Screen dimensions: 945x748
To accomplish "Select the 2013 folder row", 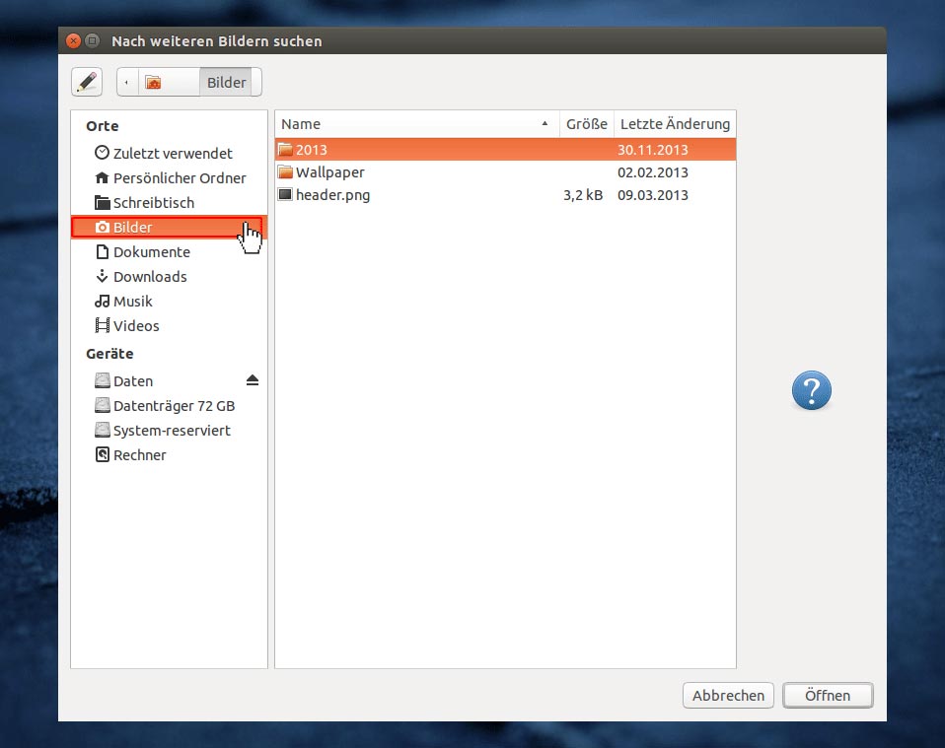I will pyautogui.click(x=506, y=150).
